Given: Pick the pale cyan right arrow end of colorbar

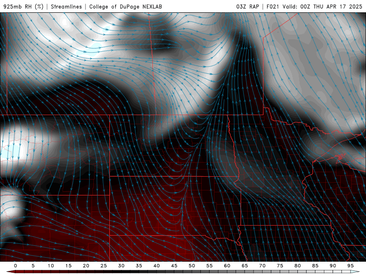Looking at the screenshot, I should (355, 272).
